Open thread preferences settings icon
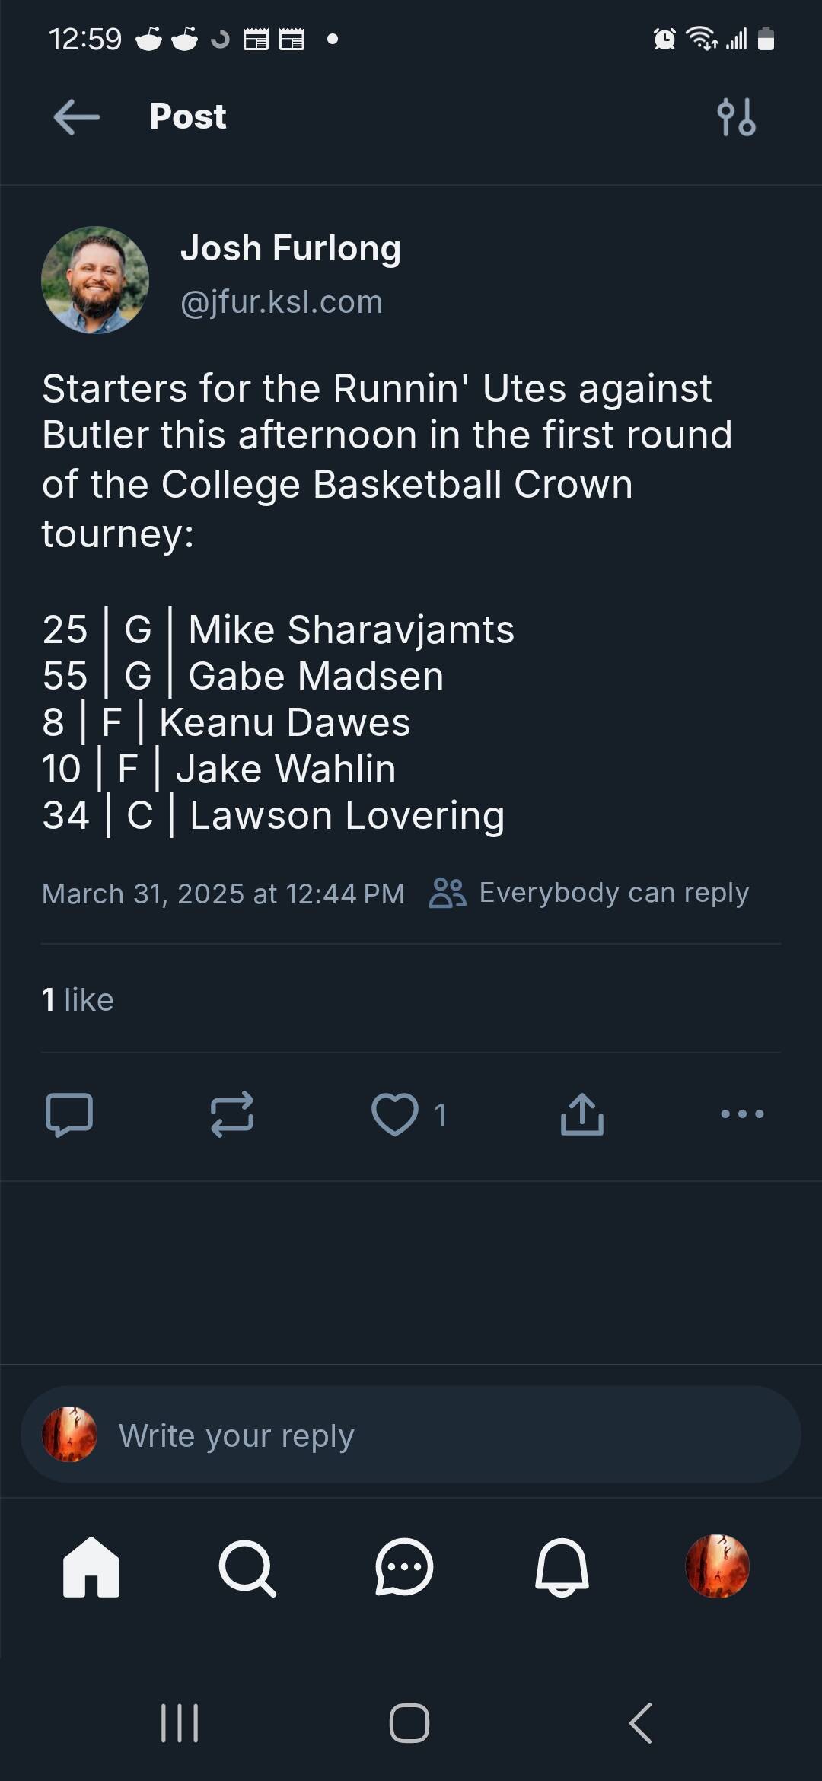This screenshot has width=822, height=1781. tap(736, 117)
